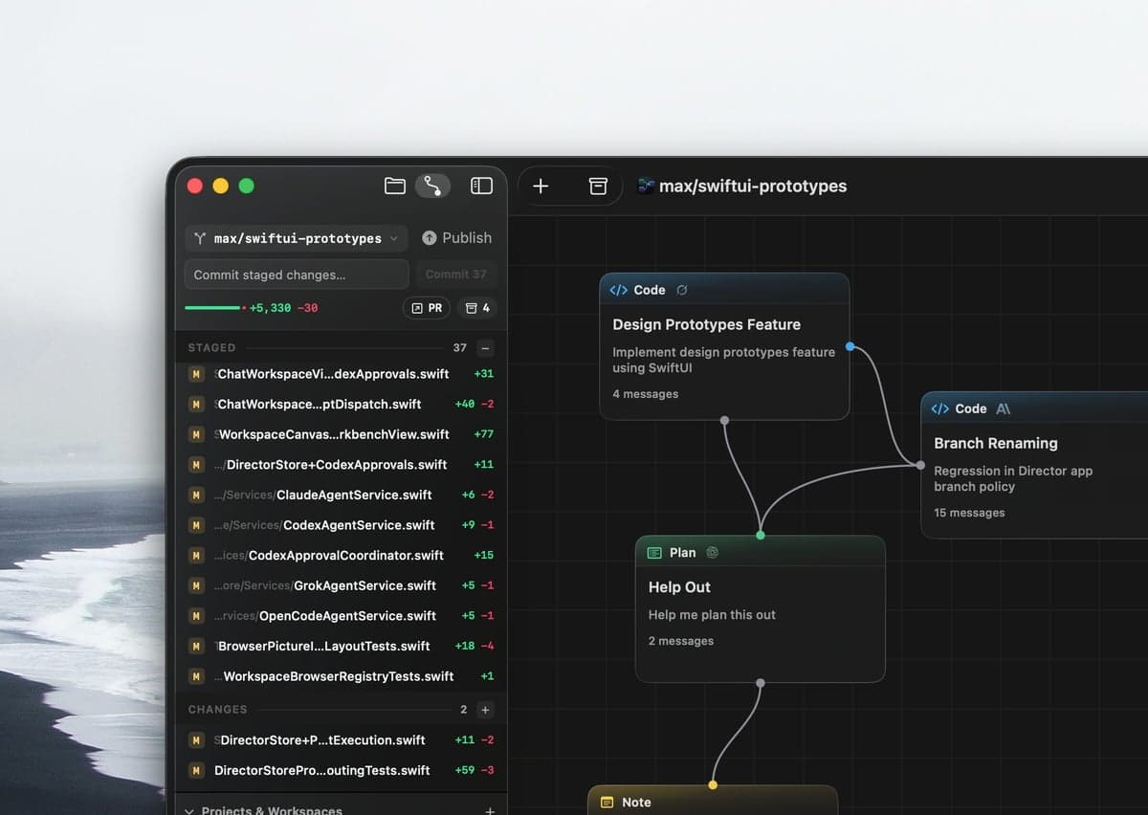Screen dimensions: 1148x815
Task: Select CodexApprovalCoordinator.swift staged file
Action: (x=342, y=555)
